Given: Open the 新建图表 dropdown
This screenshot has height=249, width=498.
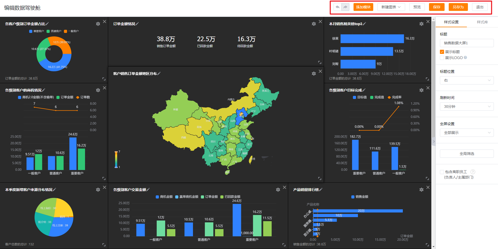Looking at the screenshot, I should [391, 7].
